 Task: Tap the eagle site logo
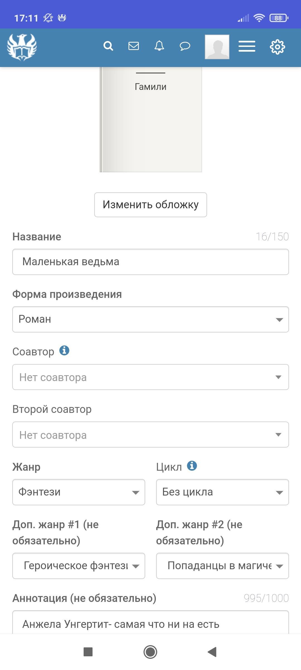coord(22,47)
